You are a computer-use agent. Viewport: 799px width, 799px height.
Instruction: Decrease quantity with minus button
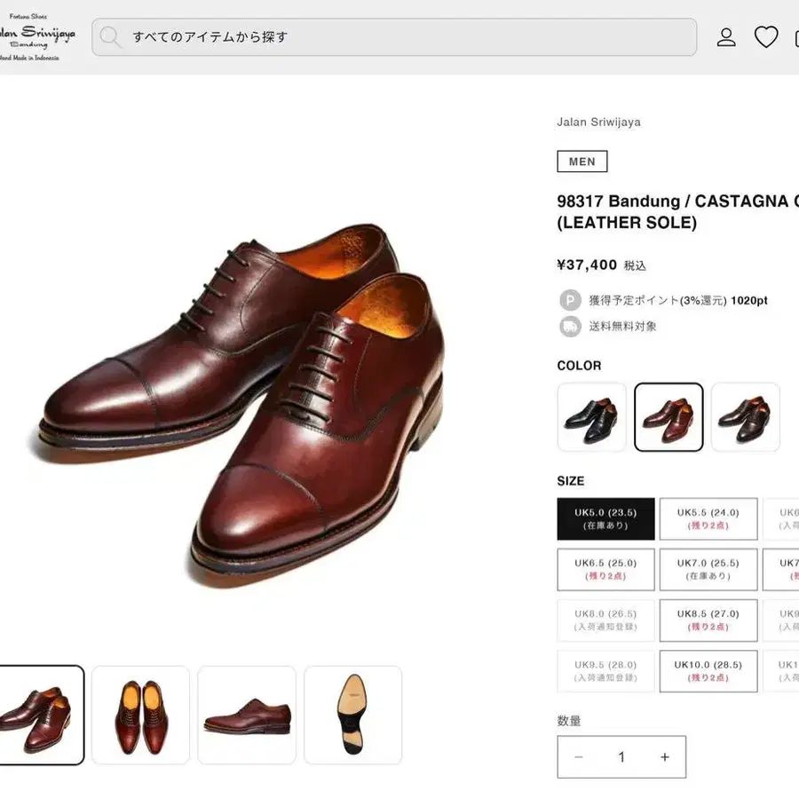[x=579, y=757]
